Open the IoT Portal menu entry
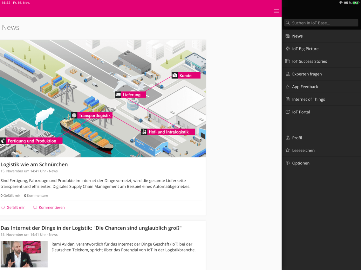The height and width of the screenshot is (270, 361). pos(321,112)
